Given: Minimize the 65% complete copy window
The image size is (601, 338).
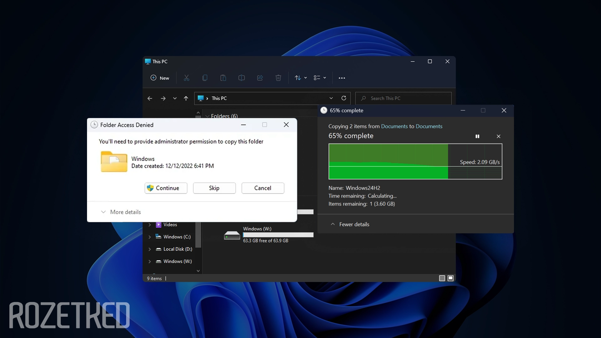Looking at the screenshot, I should click(463, 110).
